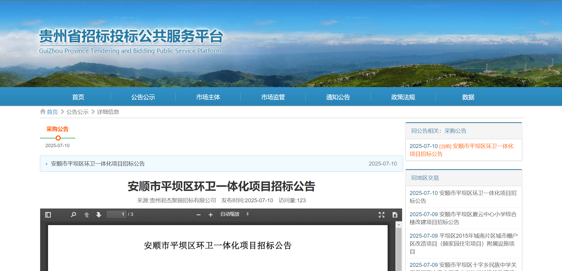Click the PDF scrollbar up arrow

399,225
